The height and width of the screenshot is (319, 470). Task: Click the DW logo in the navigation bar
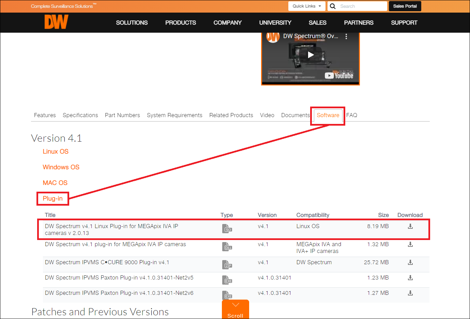(56, 22)
